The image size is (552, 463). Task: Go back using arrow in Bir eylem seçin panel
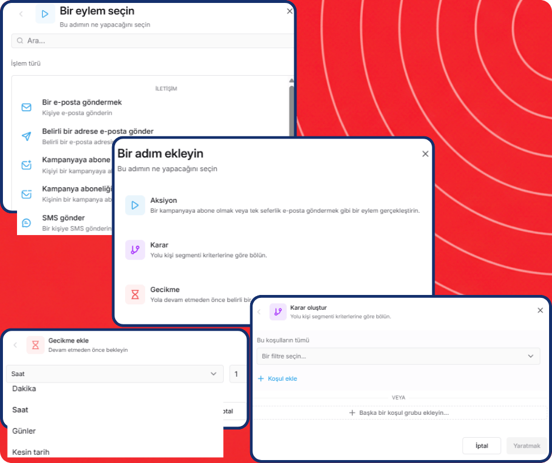[x=21, y=14]
